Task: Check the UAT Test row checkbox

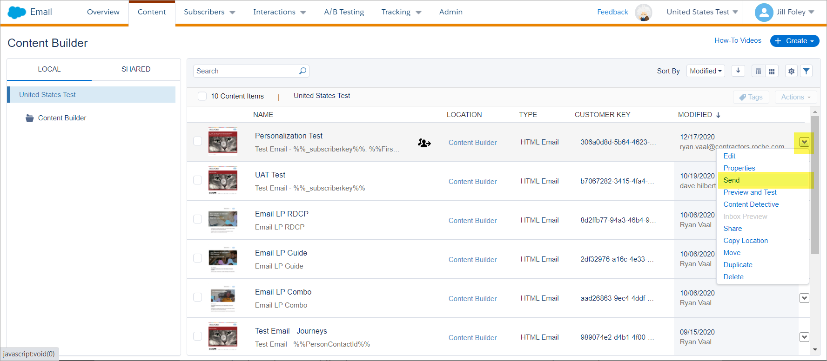Action: pyautogui.click(x=197, y=180)
